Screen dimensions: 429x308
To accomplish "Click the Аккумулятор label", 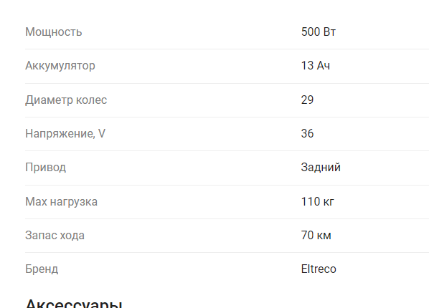I will click(60, 66).
